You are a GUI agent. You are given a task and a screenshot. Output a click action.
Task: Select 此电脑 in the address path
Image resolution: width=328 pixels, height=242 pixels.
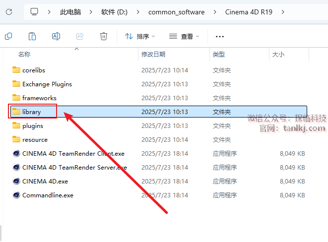click(70, 12)
